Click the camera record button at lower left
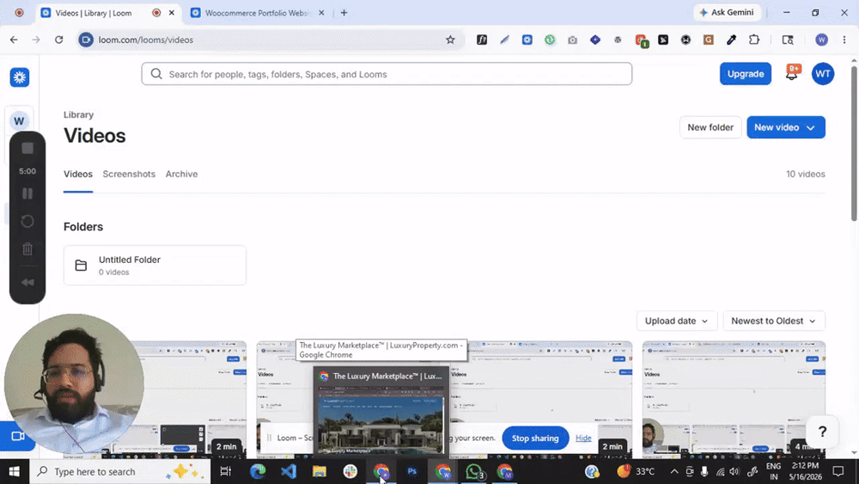The width and height of the screenshot is (859, 484). pos(17,437)
